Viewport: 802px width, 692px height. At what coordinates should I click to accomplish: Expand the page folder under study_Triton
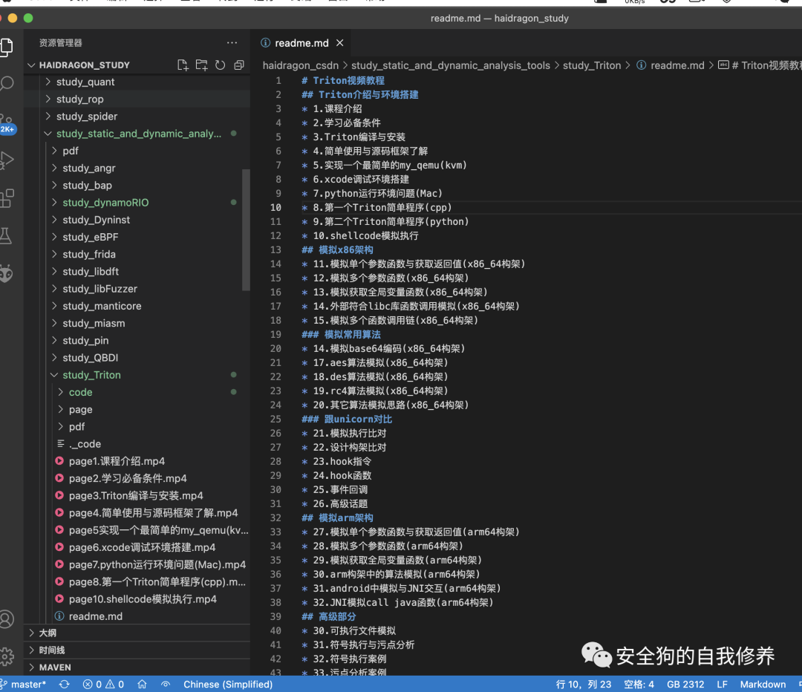pyautogui.click(x=80, y=410)
